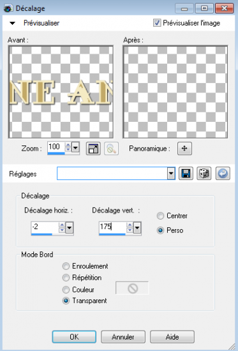
Task: Click the Décalage vert. blue slider bar
Action: 112,234
